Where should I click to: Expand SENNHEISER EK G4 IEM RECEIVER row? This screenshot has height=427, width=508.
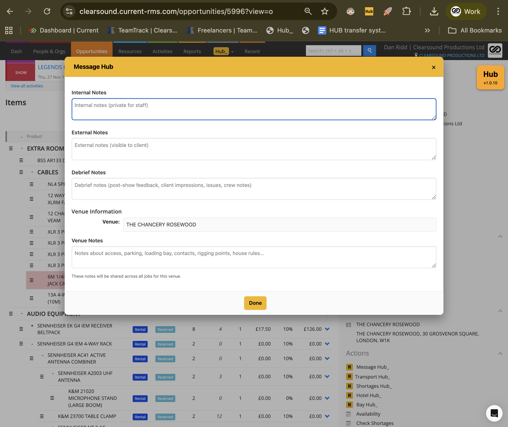(32, 326)
